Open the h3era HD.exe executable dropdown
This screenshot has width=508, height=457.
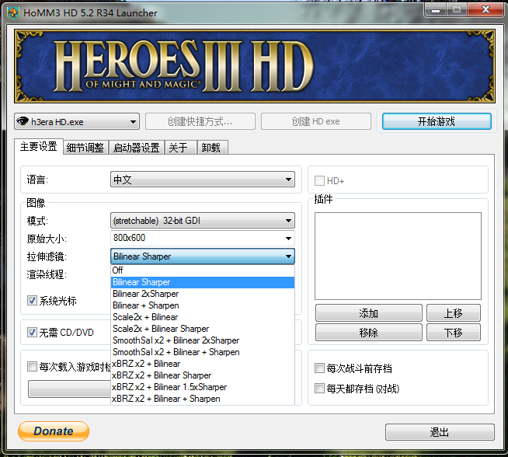pyautogui.click(x=77, y=121)
